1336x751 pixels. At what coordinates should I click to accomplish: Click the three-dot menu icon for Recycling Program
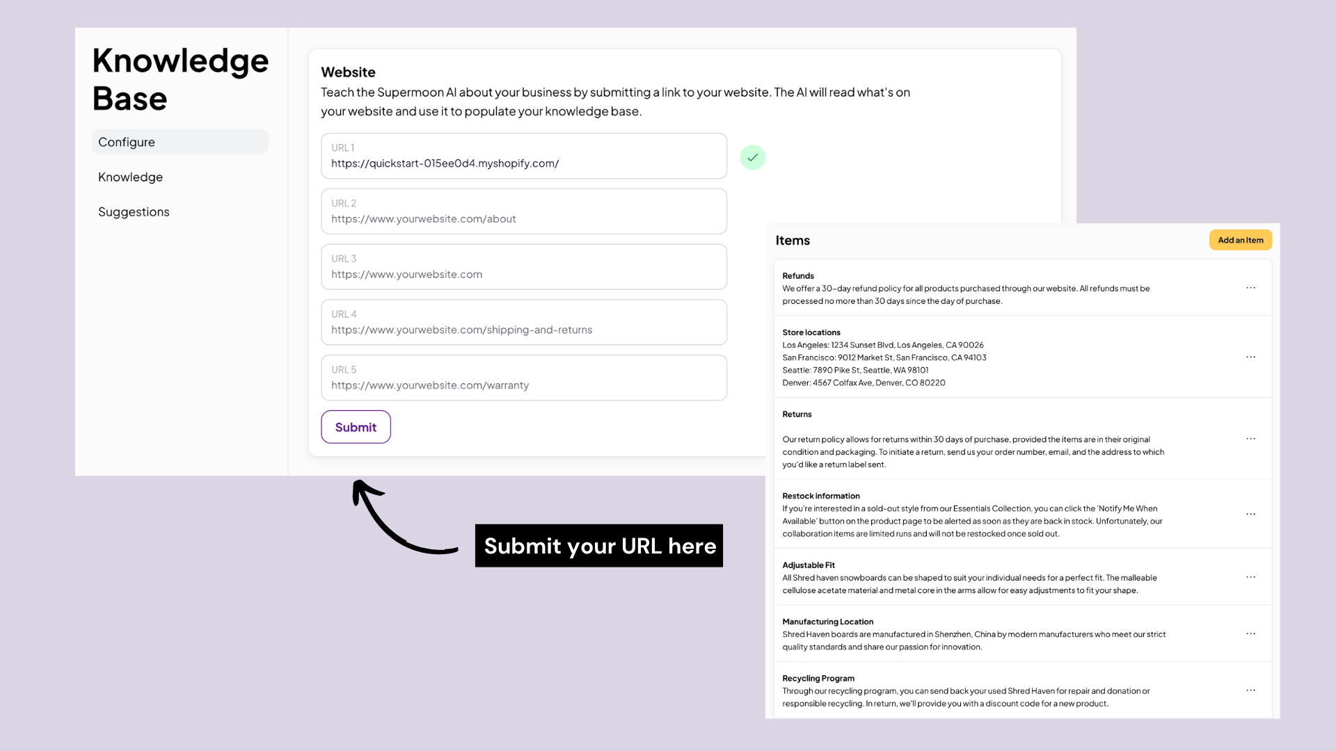coord(1250,690)
